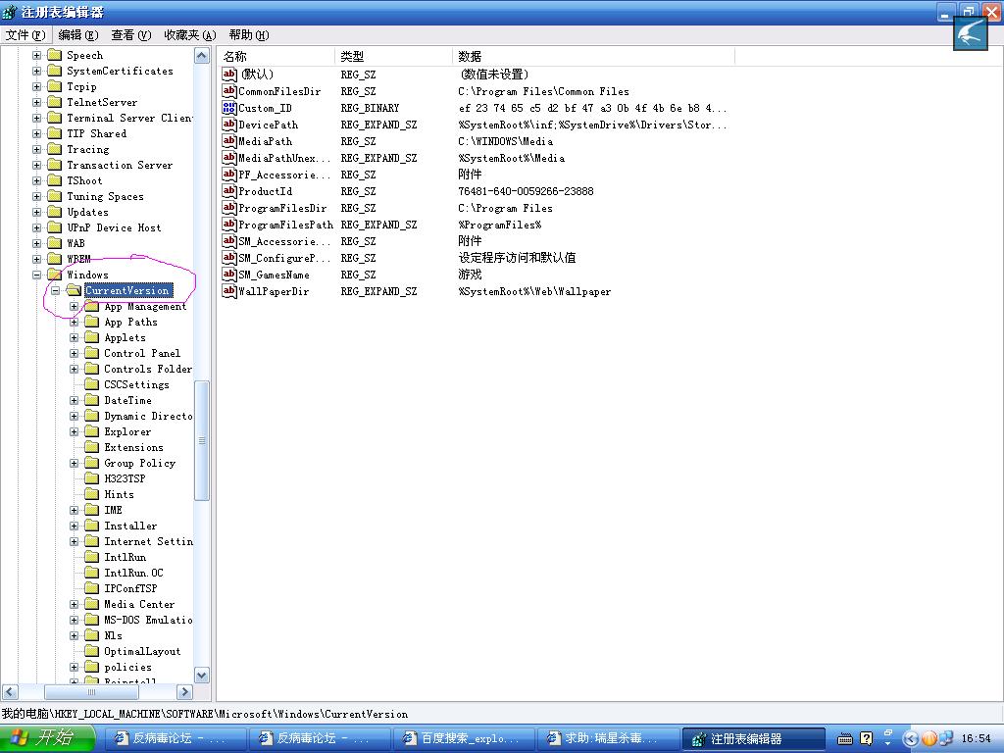Viewport: 1004px width, 753px height.
Task: Expand the Installer subkey
Action: [x=75, y=526]
